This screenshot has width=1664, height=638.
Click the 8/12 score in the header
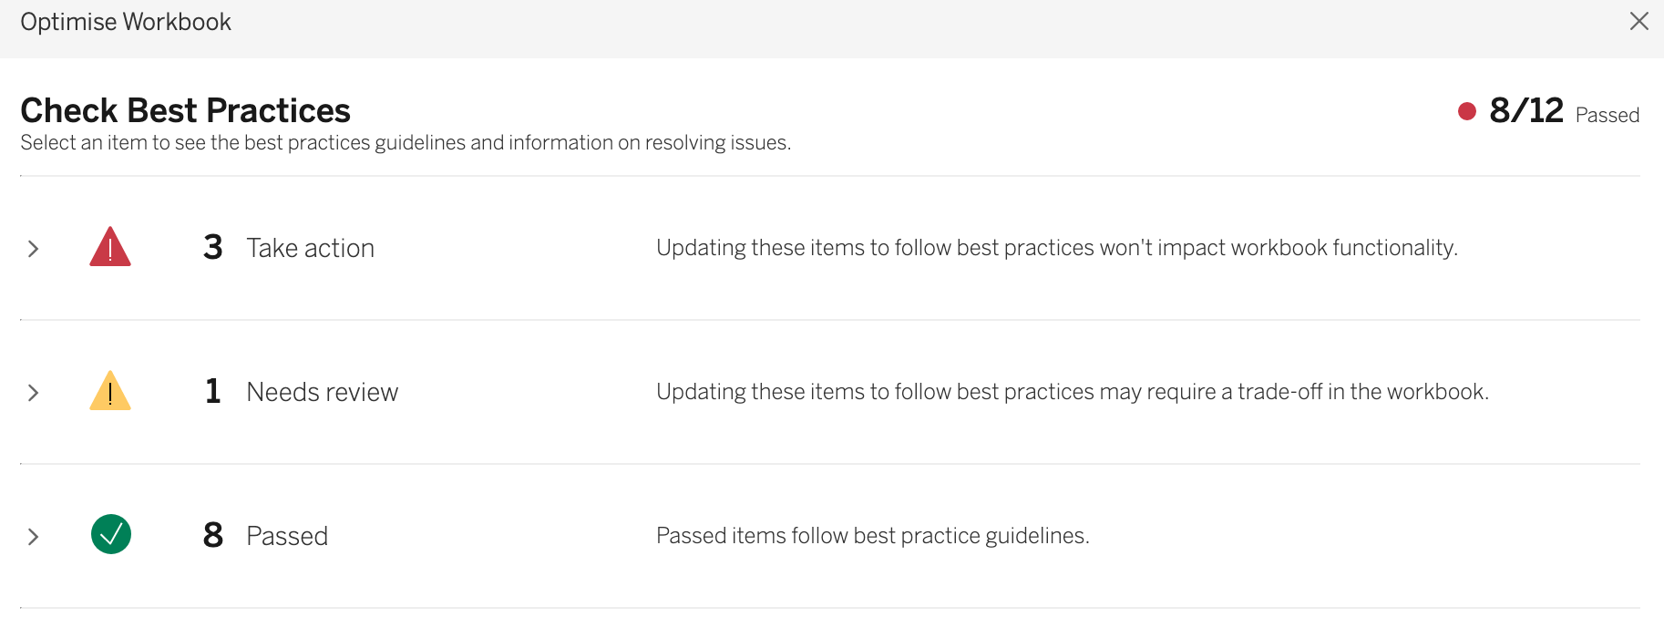coord(1525,110)
